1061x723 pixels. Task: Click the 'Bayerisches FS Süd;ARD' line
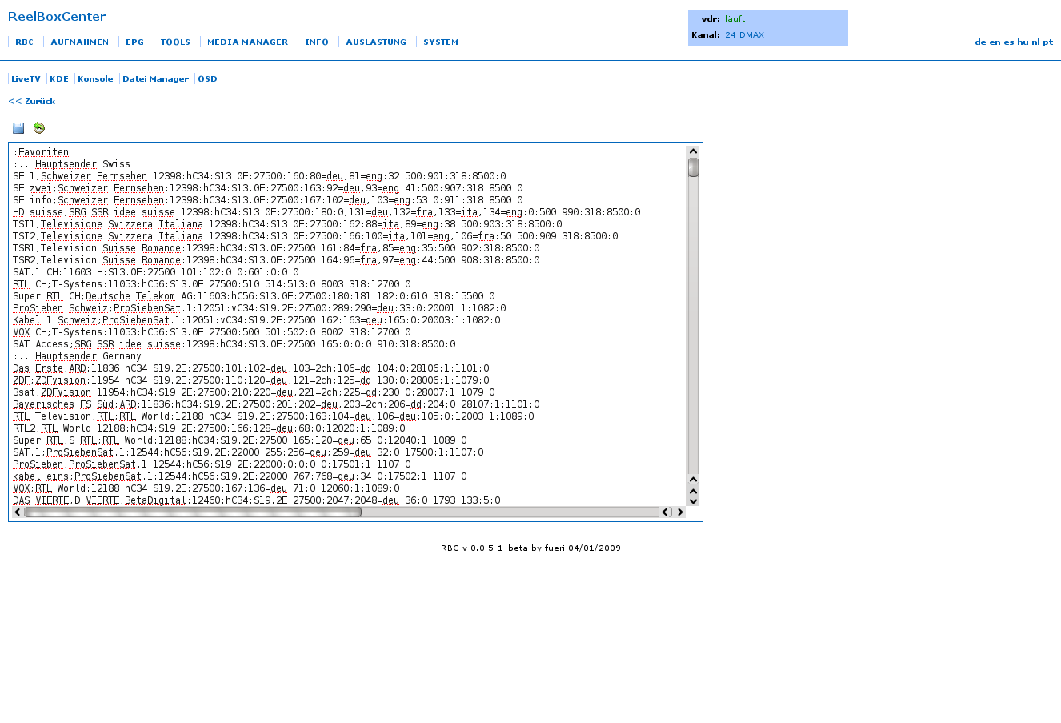276,404
